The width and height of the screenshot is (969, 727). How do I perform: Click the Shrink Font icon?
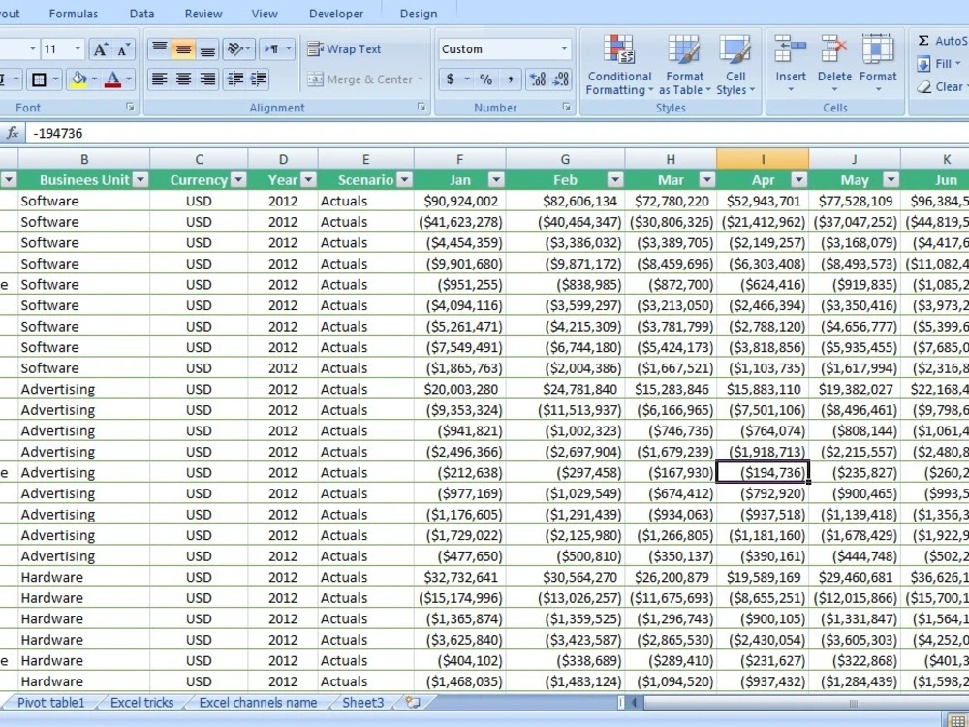[124, 49]
